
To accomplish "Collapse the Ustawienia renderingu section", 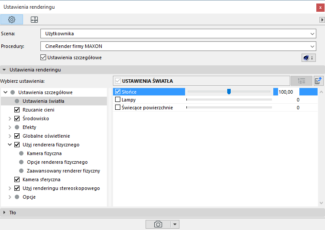I will (4, 70).
